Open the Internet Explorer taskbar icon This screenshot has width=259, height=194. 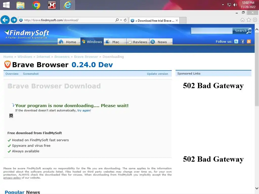tap(67, 5)
